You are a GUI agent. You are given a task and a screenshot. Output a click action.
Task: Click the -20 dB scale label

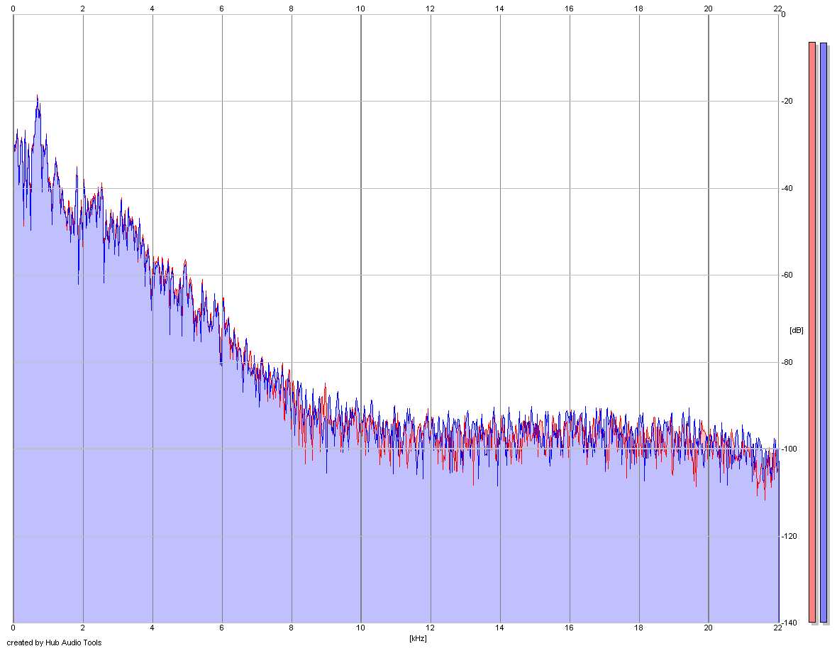pyautogui.click(x=787, y=102)
